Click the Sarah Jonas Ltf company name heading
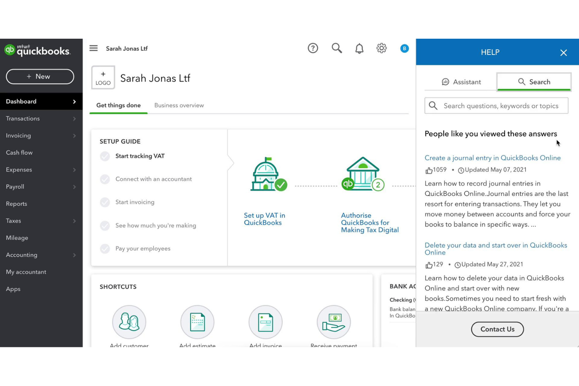The width and height of the screenshot is (579, 386). click(x=155, y=78)
